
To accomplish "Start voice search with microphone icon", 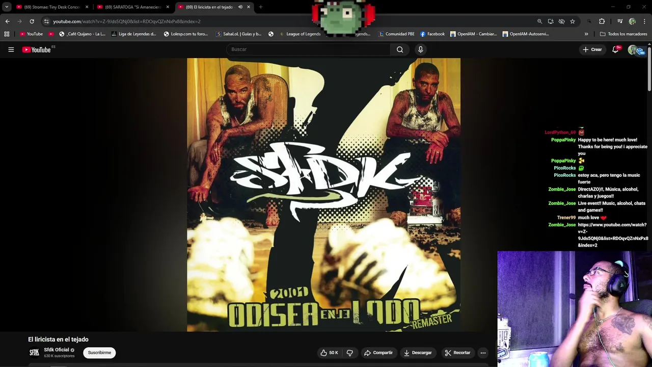I will pyautogui.click(x=420, y=49).
